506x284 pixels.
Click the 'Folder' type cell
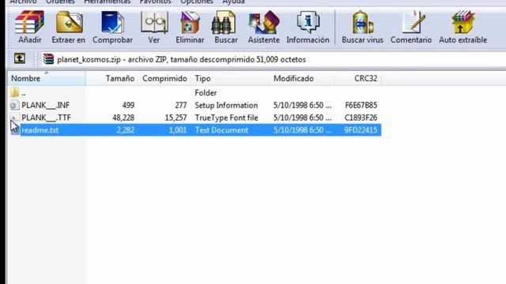pos(206,93)
